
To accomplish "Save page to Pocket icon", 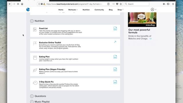I will tap(117, 4).
